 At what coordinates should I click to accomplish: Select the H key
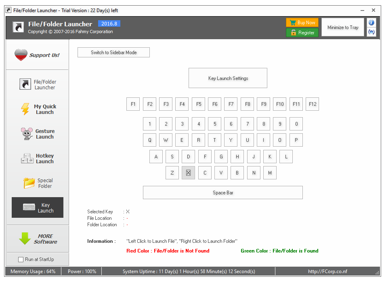coord(237,157)
